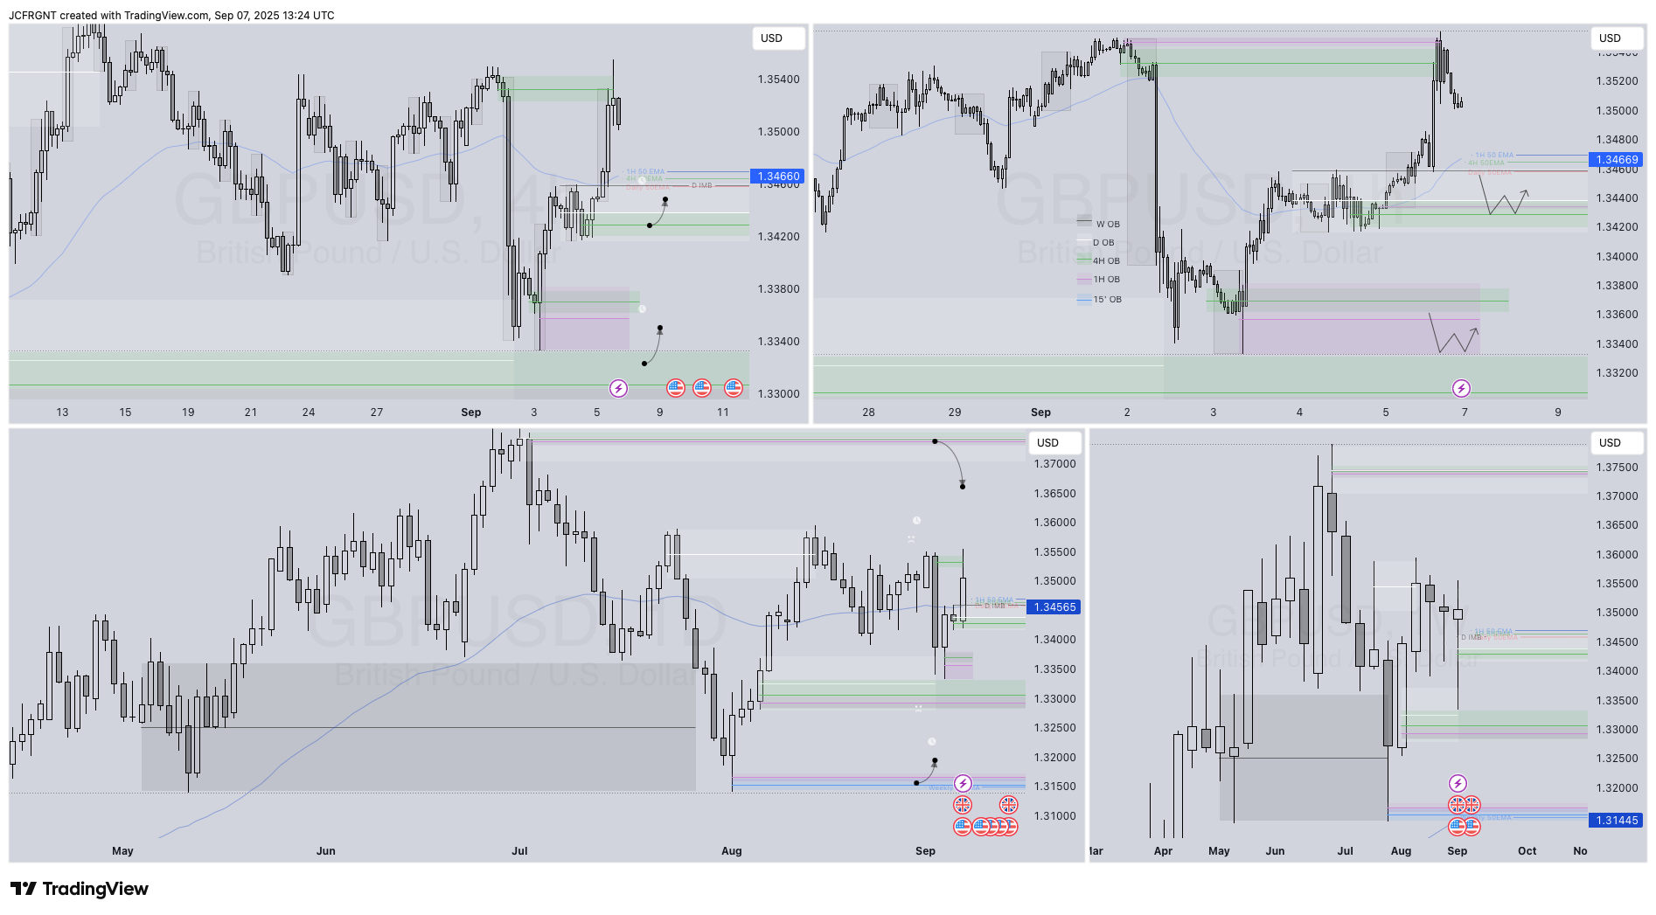
Task: Click middle US flag event in top-left chart
Action: (702, 388)
